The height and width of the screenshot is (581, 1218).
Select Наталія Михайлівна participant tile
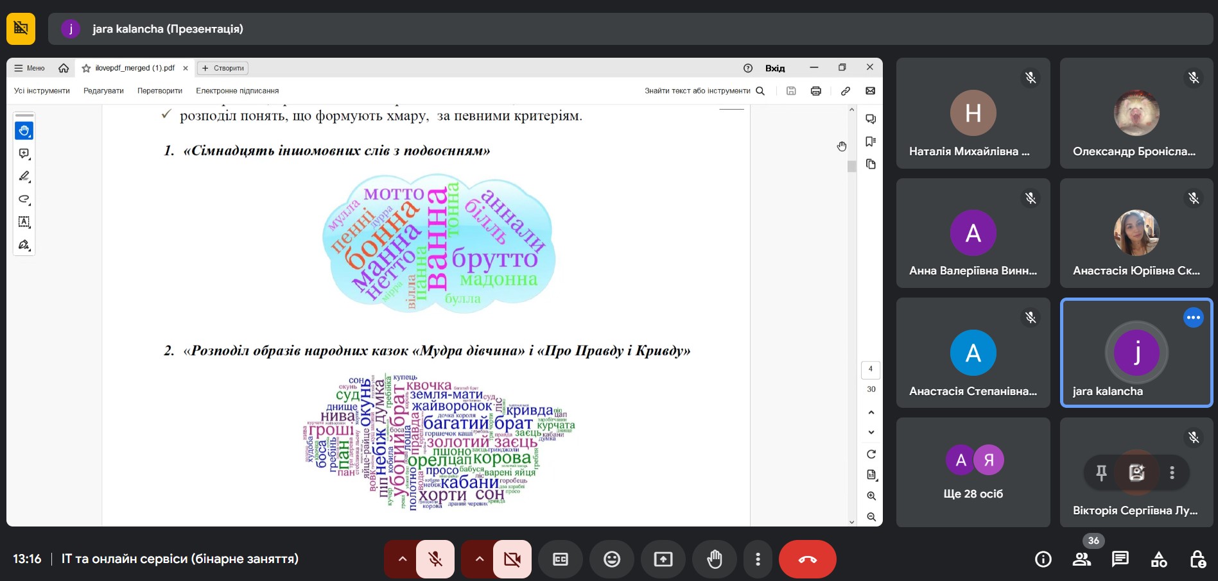click(973, 114)
